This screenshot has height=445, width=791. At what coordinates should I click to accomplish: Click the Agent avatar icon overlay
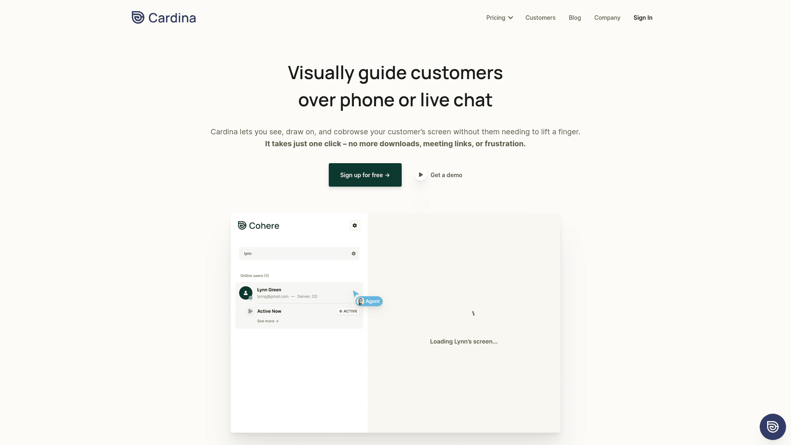coord(361,301)
